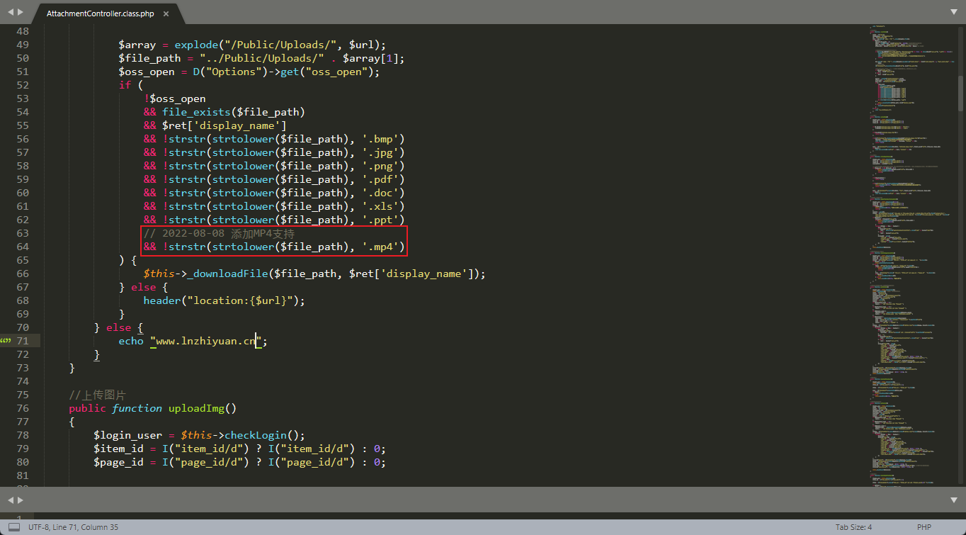Click the quote-mark gutter icon on line 71

tap(6, 341)
